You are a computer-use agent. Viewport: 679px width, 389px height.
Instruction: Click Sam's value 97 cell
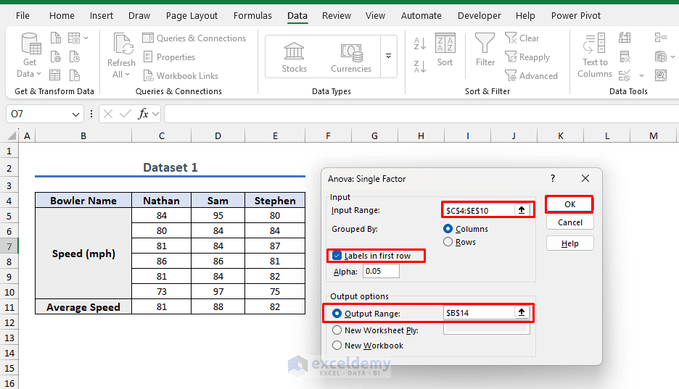(218, 291)
